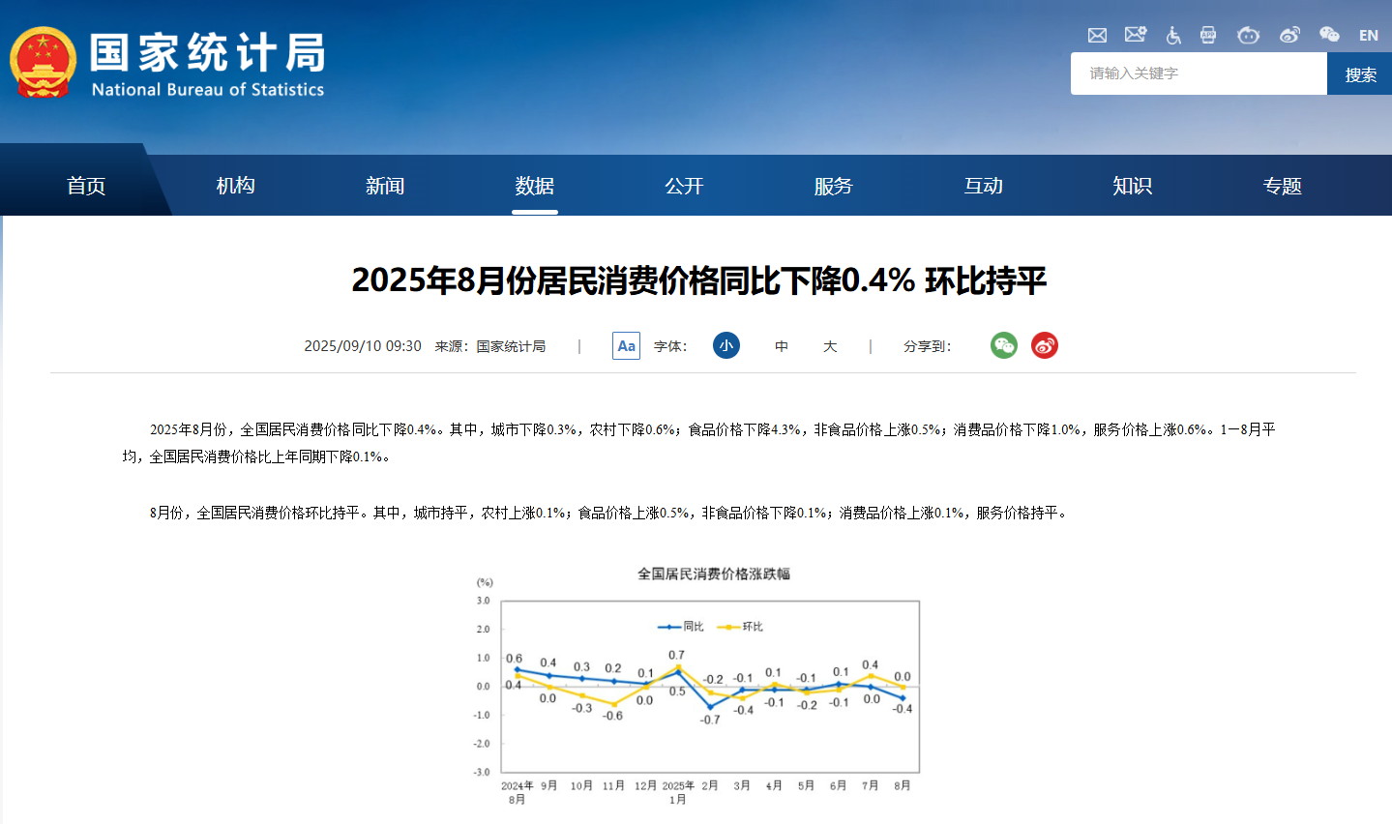
Task: Open the 公开 navigation tab
Action: point(684,186)
